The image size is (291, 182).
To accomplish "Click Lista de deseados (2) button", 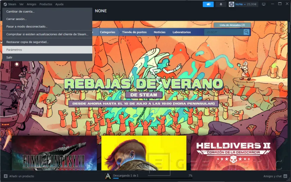I will pos(232,25).
